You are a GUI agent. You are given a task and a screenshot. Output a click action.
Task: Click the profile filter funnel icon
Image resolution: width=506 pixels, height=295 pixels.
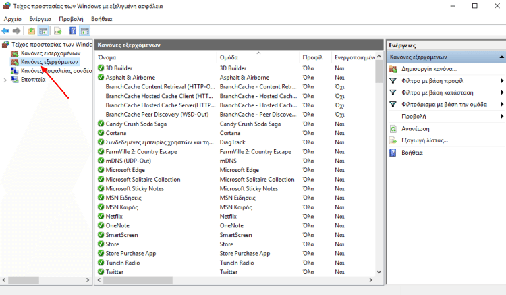point(393,81)
